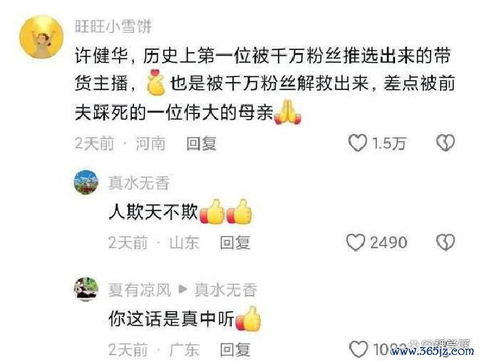Open the first 真水无香 username link
This screenshot has height=362, width=479.
[x=139, y=183]
